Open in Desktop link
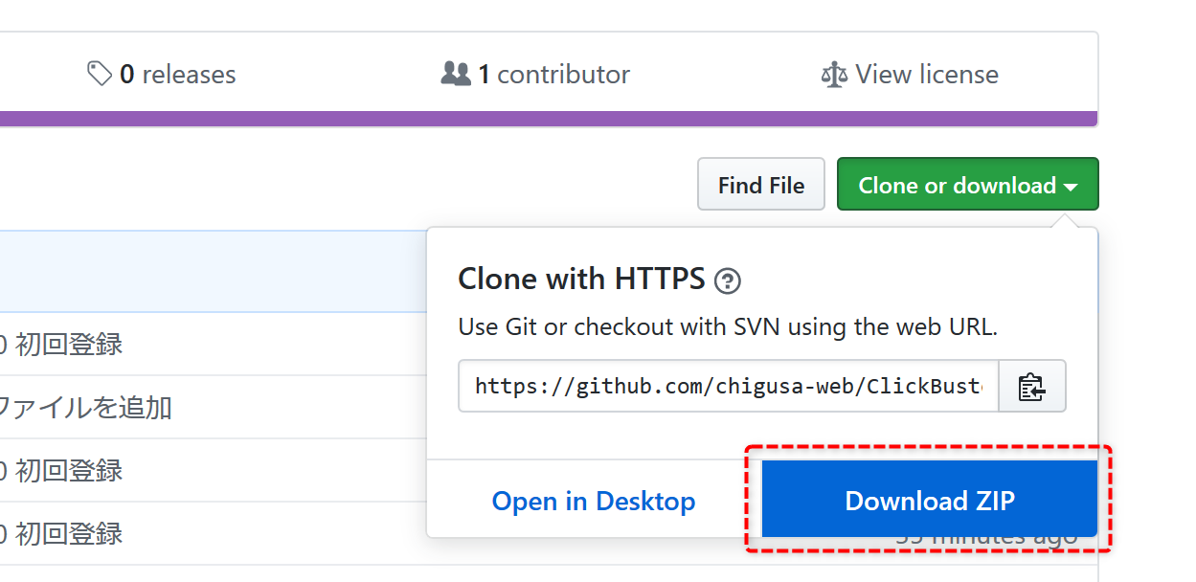The image size is (1196, 582). (594, 501)
